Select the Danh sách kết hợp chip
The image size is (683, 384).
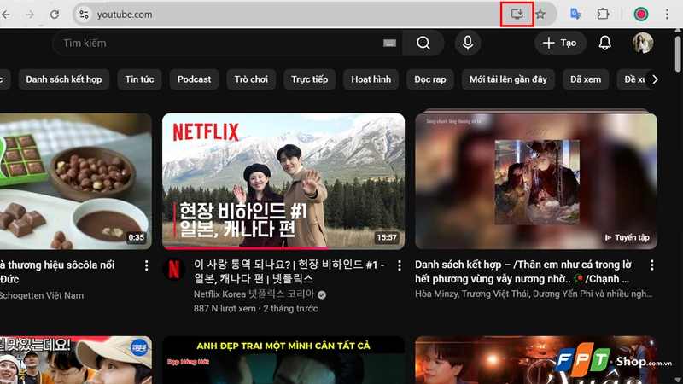point(63,79)
